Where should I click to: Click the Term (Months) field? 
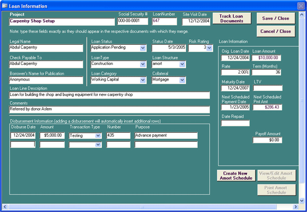click(x=266, y=72)
